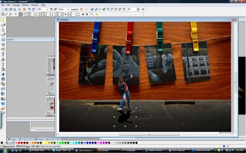Open the Help menu
The image size is (246, 153).
point(43,5)
